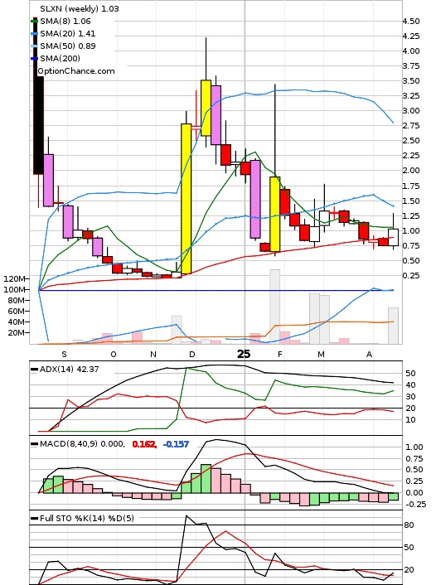
Task: Select the S month marker on time axis
Action: pyautogui.click(x=64, y=355)
